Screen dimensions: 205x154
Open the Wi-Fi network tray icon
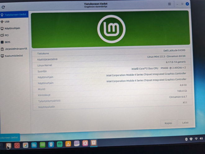(196, 138)
